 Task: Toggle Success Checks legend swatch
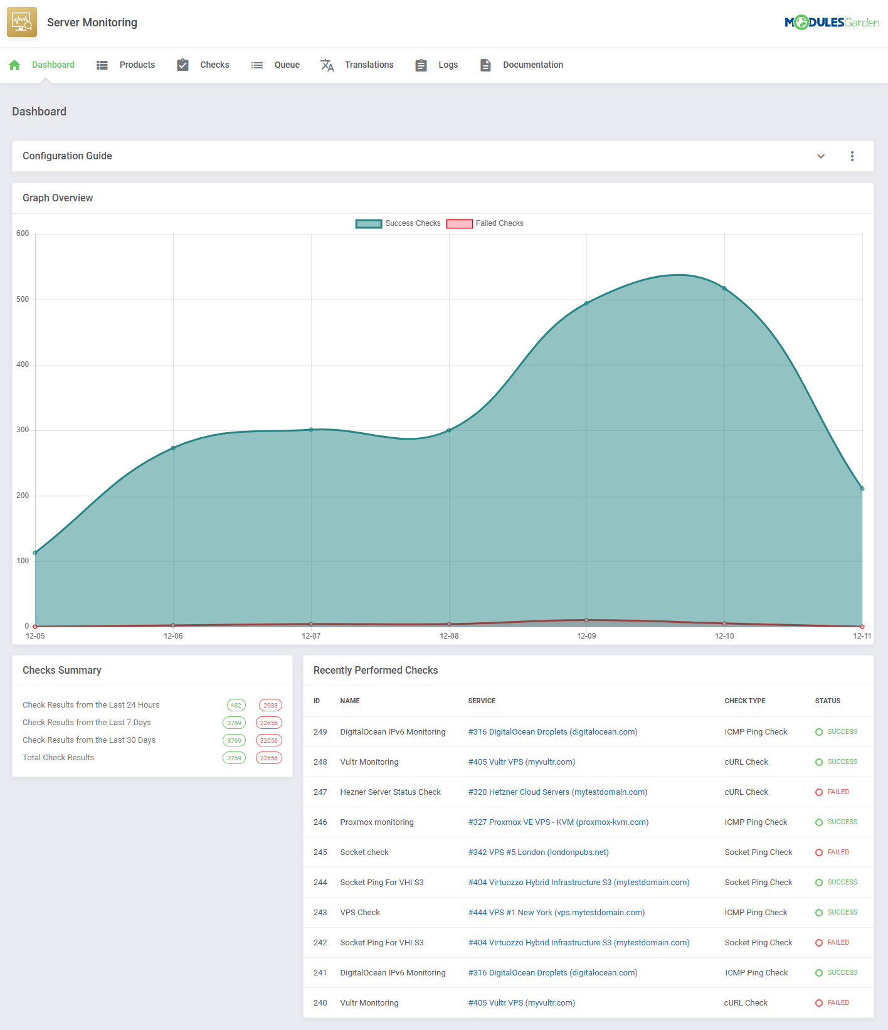click(369, 224)
